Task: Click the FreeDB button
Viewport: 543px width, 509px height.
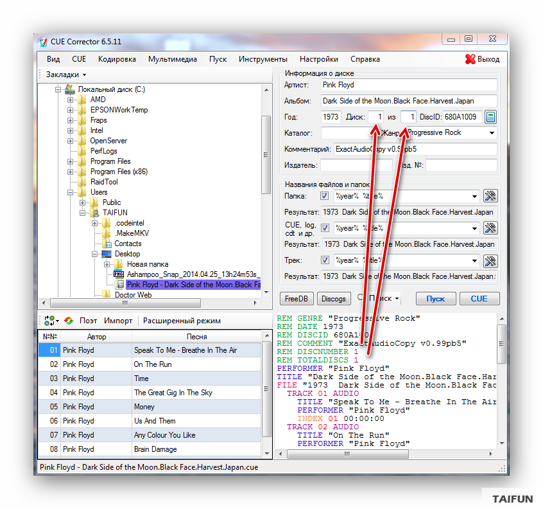Action: pyautogui.click(x=297, y=299)
